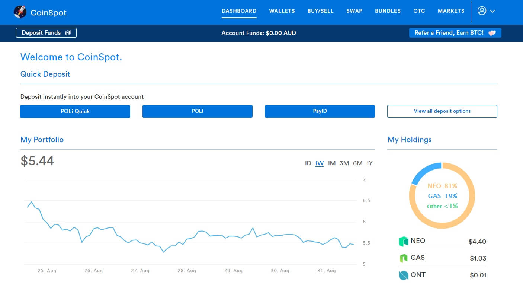
Task: Click the portfolio value $5.44
Action: (37, 161)
